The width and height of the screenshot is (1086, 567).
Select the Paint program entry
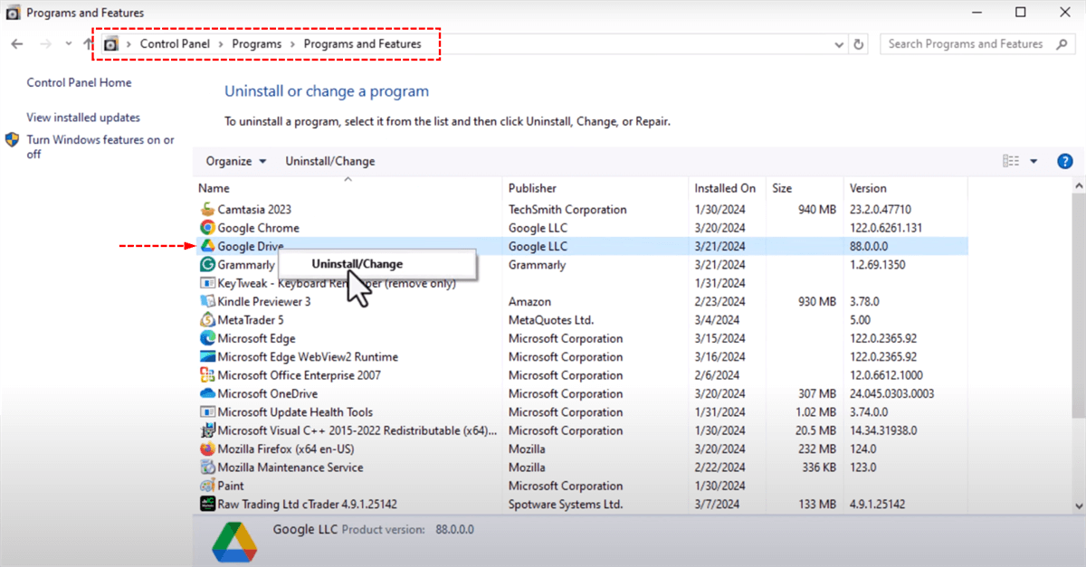(x=231, y=486)
